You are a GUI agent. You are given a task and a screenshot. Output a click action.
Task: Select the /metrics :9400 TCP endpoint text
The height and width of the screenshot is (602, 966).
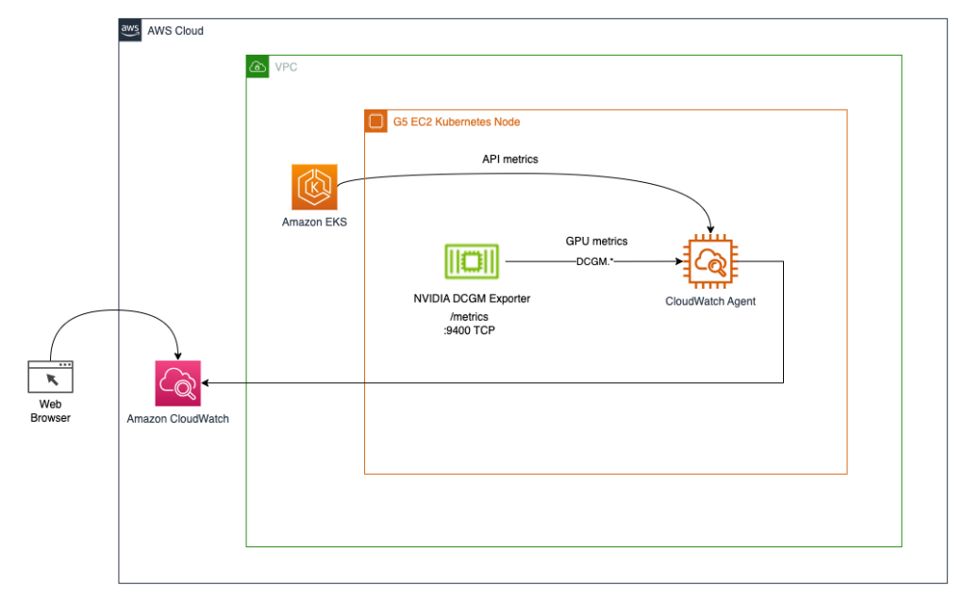(469, 324)
